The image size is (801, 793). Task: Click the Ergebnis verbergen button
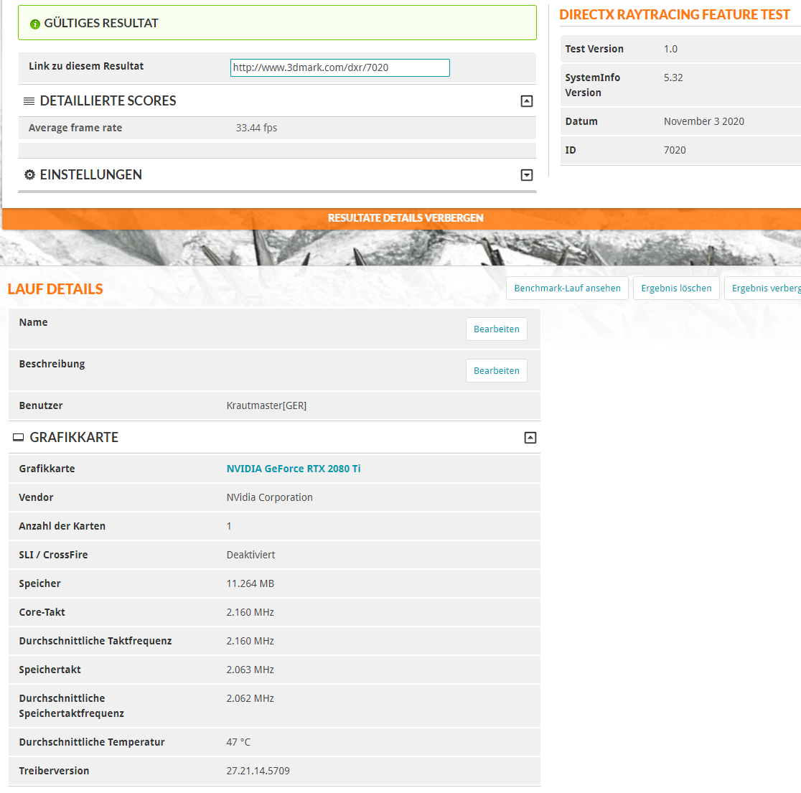click(x=764, y=288)
